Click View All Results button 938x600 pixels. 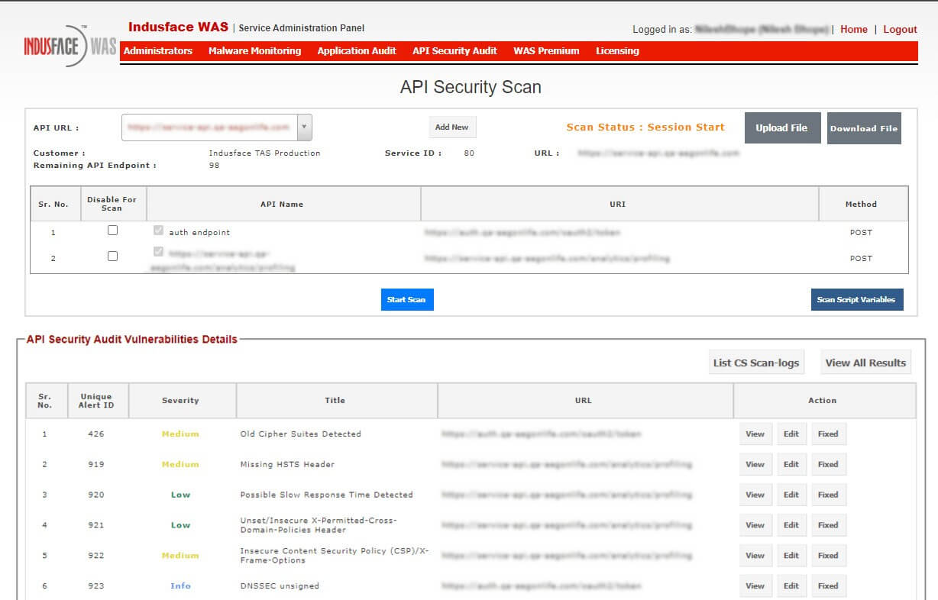[865, 363]
